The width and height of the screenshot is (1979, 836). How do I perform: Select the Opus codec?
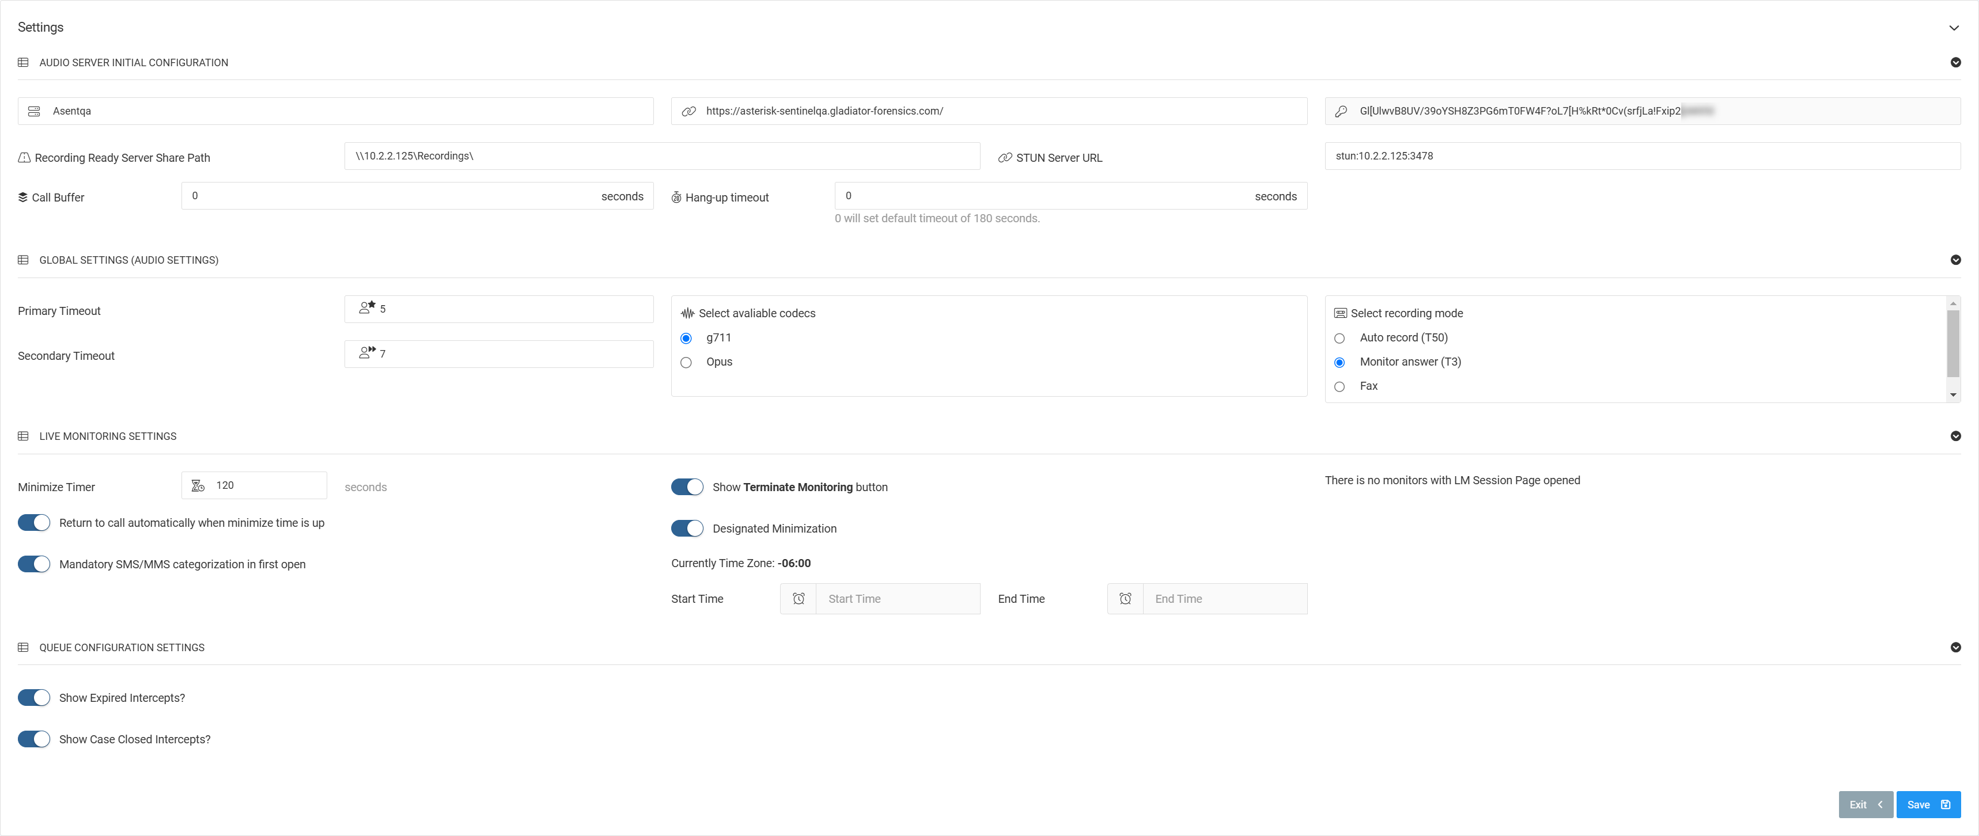click(x=686, y=362)
